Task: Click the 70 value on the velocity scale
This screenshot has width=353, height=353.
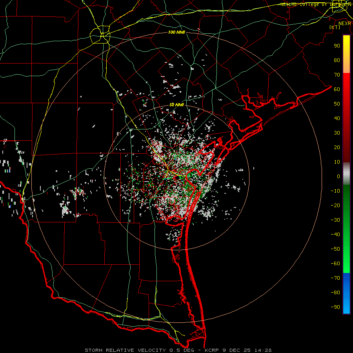Action: point(337,75)
